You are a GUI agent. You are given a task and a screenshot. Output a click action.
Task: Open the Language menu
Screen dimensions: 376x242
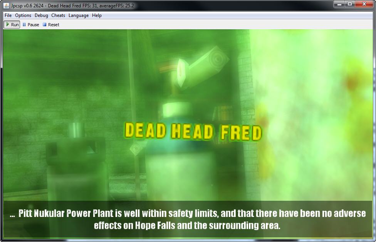click(79, 15)
